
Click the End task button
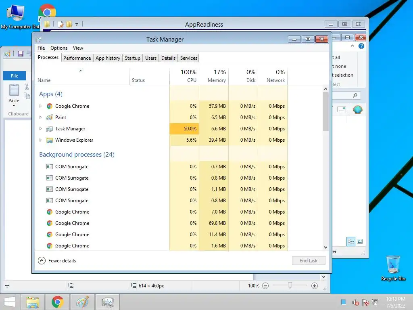pos(309,261)
